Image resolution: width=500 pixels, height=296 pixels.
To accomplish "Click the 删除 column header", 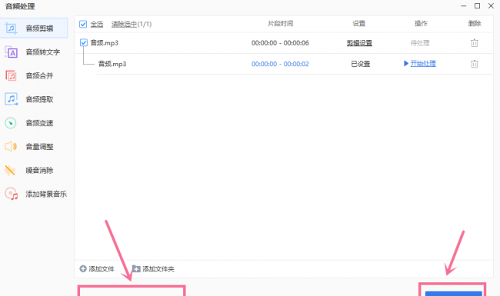I will click(x=475, y=23).
